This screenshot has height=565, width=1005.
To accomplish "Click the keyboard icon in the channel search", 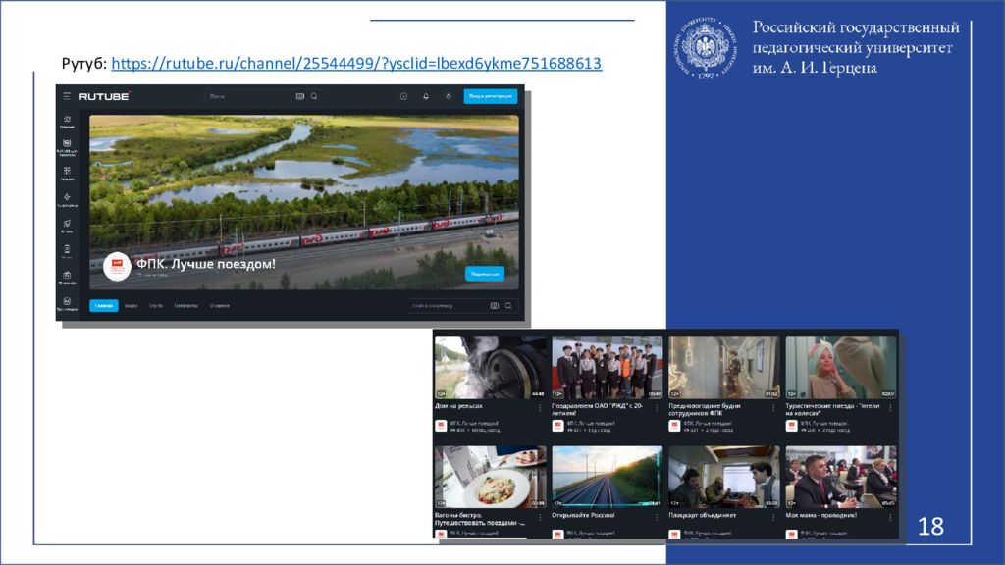I will click(495, 306).
